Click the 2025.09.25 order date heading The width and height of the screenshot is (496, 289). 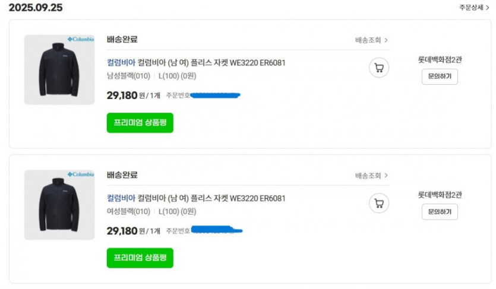[x=35, y=8]
